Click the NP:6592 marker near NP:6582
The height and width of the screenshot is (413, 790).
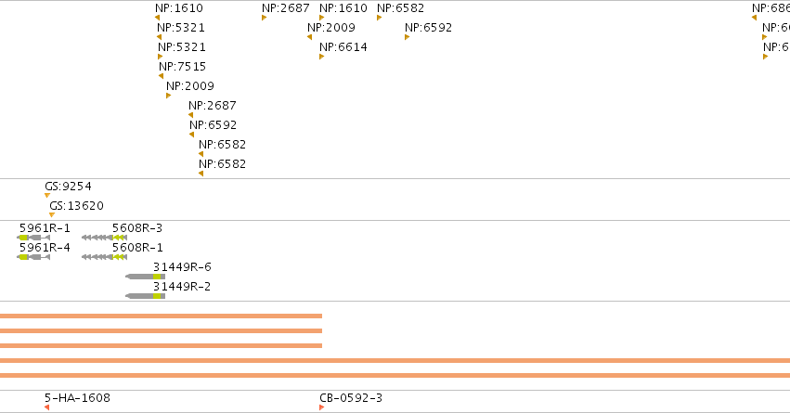pyautogui.click(x=407, y=37)
